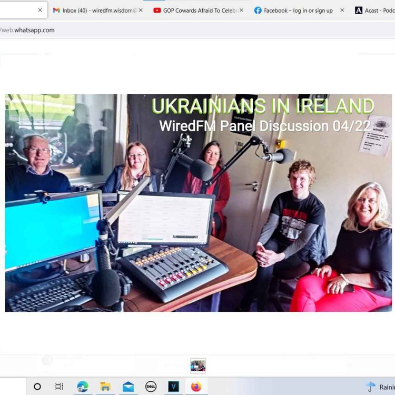Viewport: 395px width, 395px height.
Task: Click the YouTube favicon in tab strip
Action: pos(157,11)
